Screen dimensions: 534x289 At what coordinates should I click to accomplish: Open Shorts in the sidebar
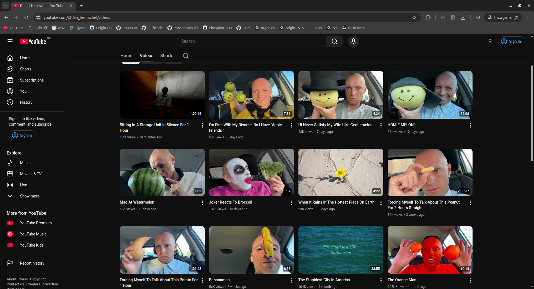[x=32, y=69]
